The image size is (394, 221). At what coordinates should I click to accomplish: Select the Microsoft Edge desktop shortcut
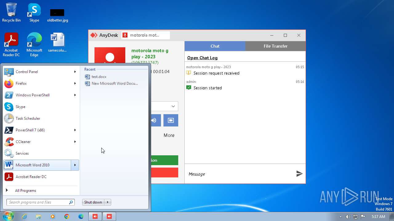34,45
